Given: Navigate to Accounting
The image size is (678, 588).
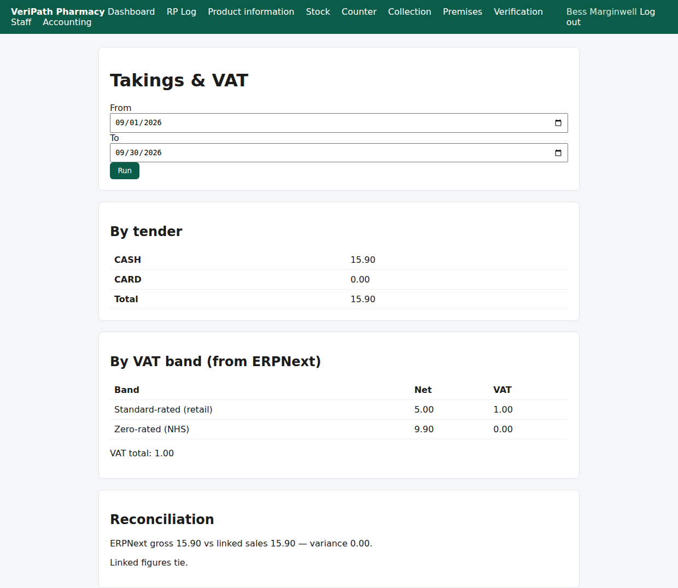Looking at the screenshot, I should (67, 22).
